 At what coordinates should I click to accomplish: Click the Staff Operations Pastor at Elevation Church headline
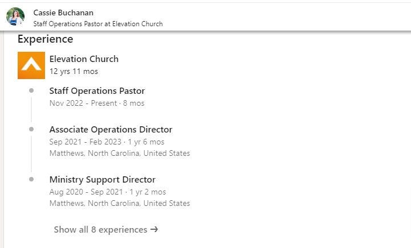pyautogui.click(x=98, y=24)
